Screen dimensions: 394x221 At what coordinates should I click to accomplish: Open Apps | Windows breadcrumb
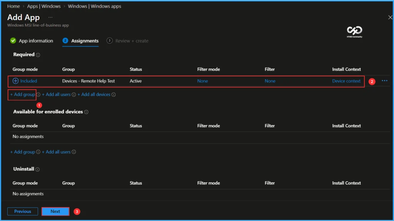(x=44, y=6)
